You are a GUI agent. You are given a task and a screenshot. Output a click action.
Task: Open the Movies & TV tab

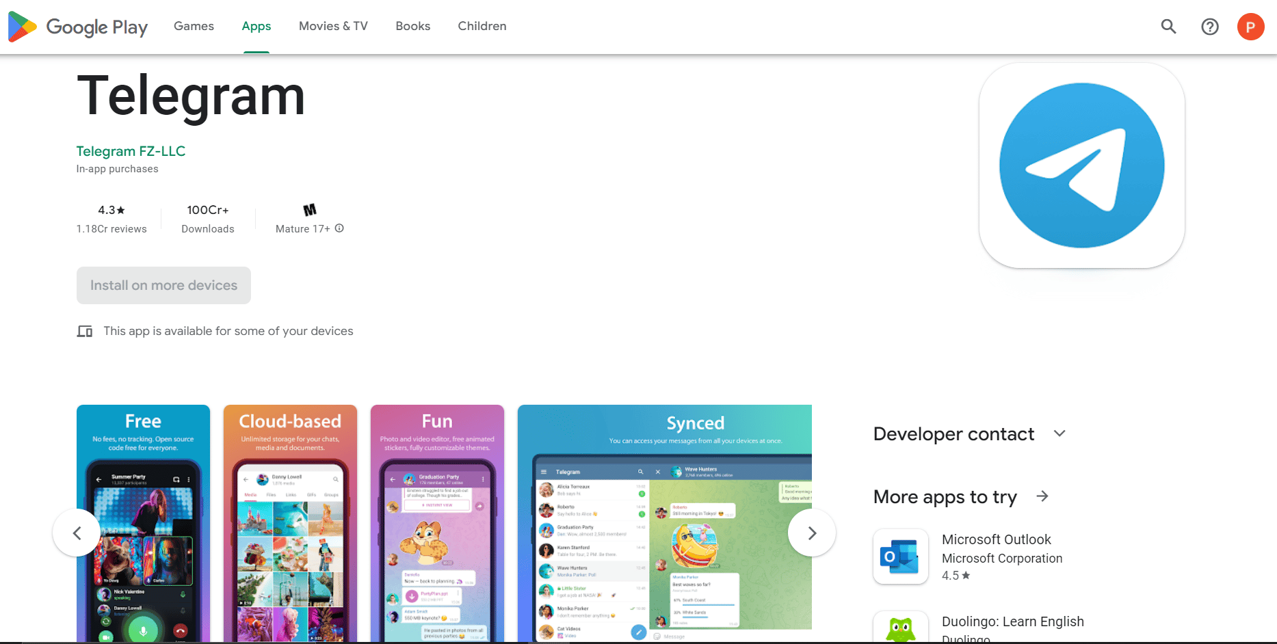click(x=333, y=26)
